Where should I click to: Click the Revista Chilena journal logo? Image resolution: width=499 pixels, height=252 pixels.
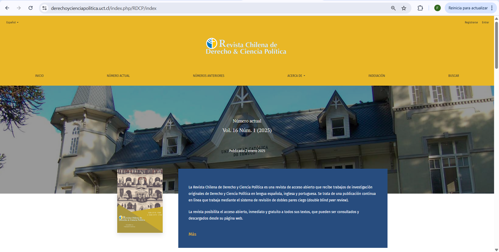click(x=246, y=47)
